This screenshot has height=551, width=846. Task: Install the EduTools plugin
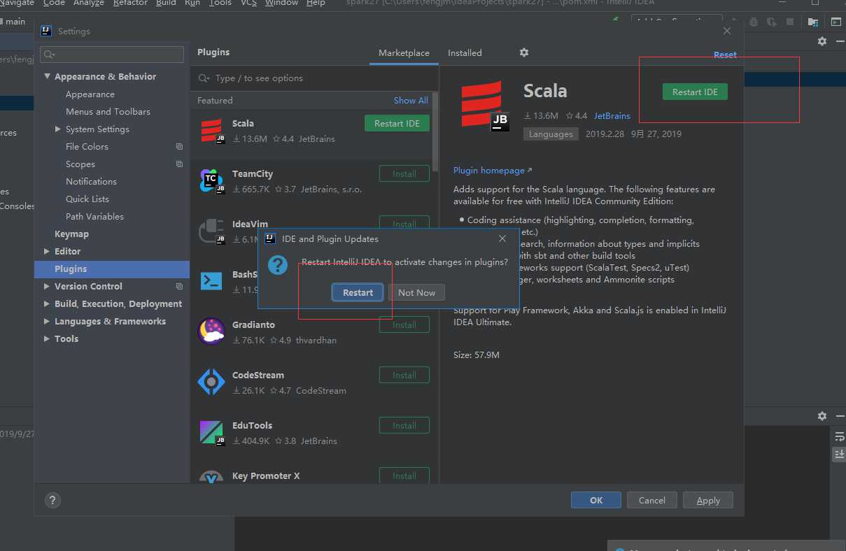point(404,425)
